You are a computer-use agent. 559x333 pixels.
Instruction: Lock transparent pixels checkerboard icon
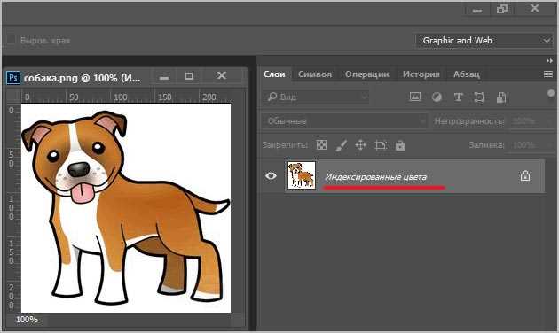[x=321, y=145]
